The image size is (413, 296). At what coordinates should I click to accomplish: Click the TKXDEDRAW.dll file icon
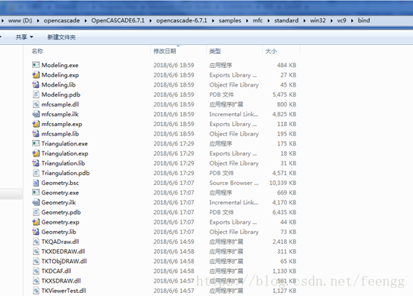36,251
